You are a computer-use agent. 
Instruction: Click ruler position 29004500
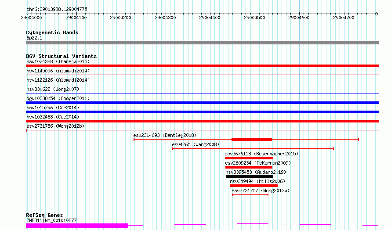click(254, 18)
